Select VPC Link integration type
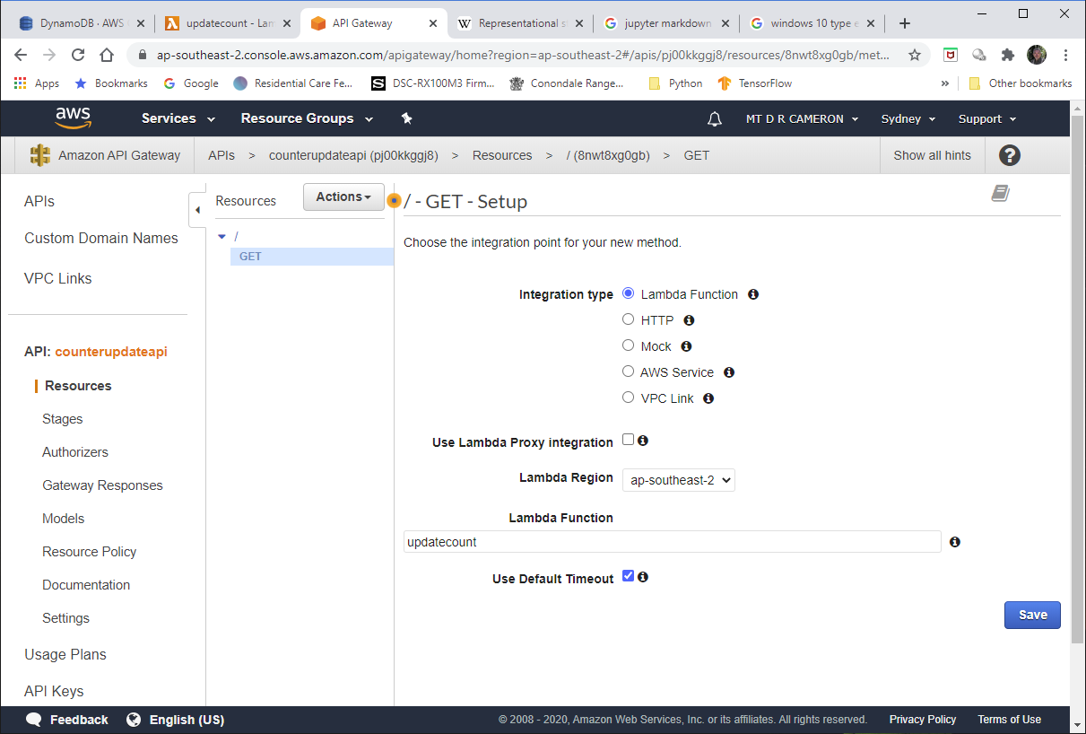The image size is (1086, 734). [629, 398]
